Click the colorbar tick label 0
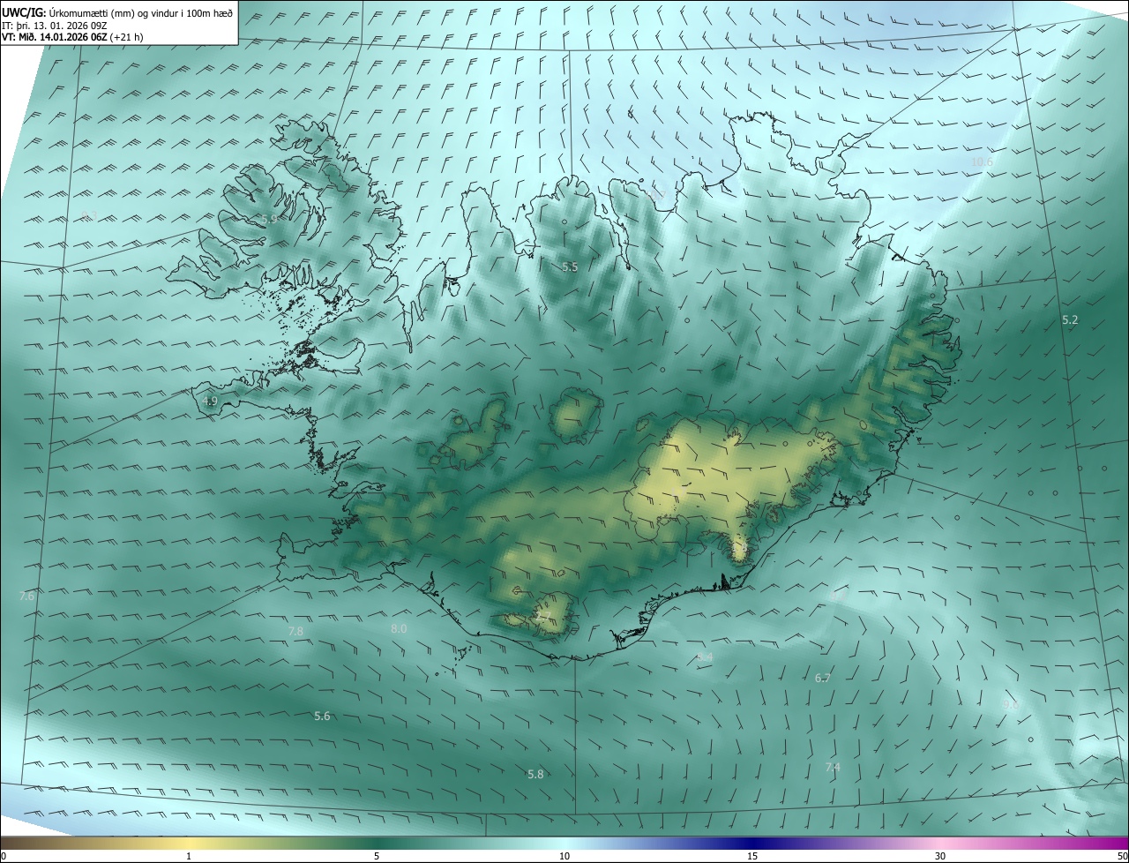Viewport: 1129px width, 863px height. point(4,856)
